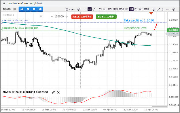Click the blue indicators chart icon
The width and height of the screenshot is (180, 113).
40,9
